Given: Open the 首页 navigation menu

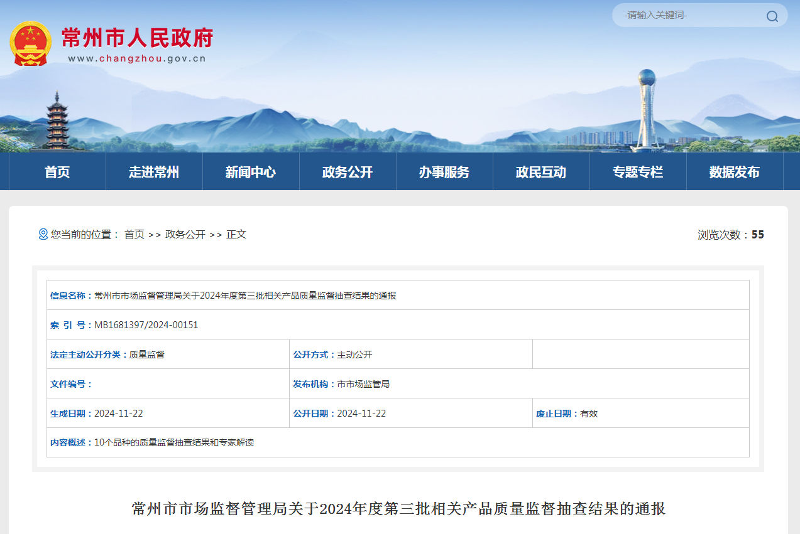Looking at the screenshot, I should click(57, 172).
